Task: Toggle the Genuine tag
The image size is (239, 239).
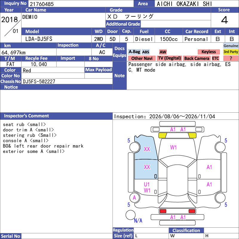Action: pos(231,46)
